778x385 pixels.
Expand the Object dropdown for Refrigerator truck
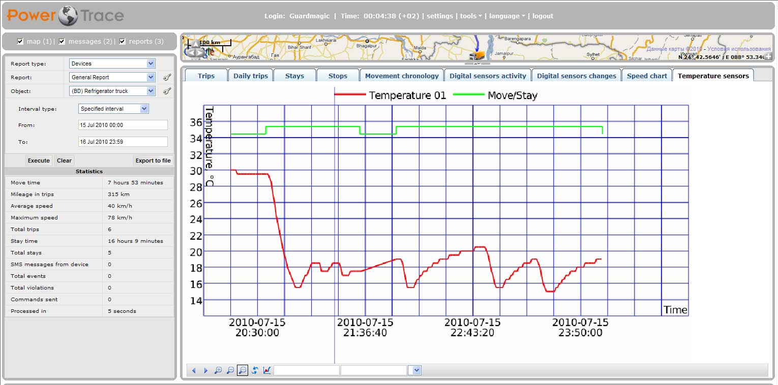[151, 91]
